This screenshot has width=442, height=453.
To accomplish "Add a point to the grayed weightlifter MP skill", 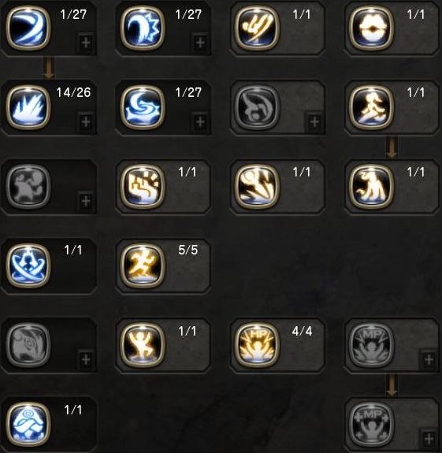I will 429,439.
